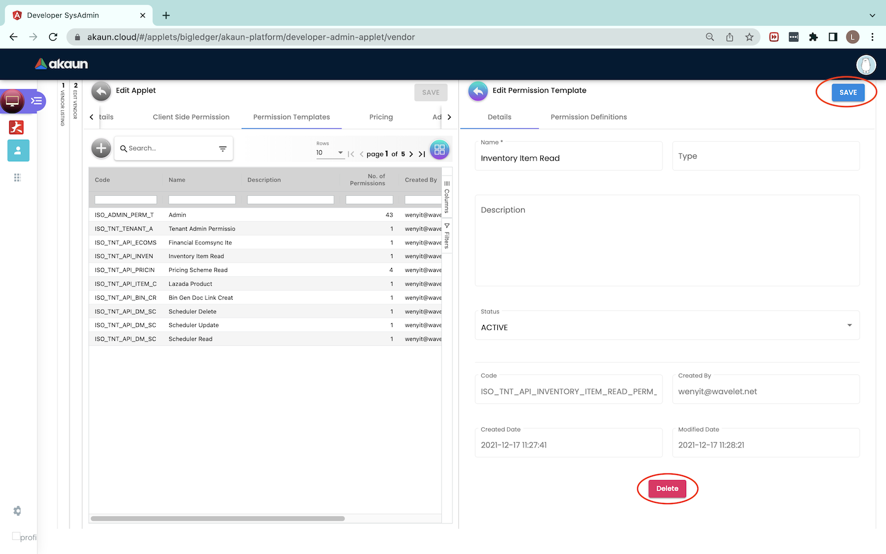Click the blue SAVE button
Screen dimensions: 886x554
tap(847, 92)
